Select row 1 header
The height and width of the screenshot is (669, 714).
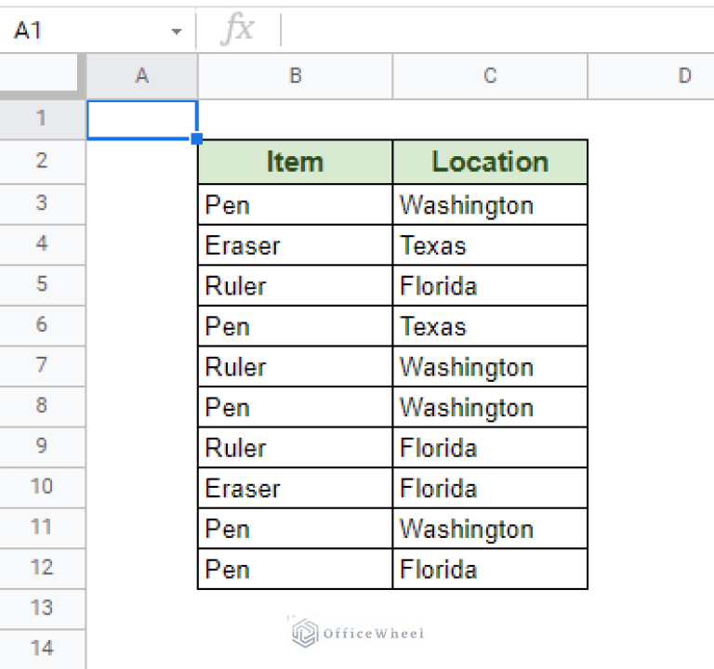point(42,119)
